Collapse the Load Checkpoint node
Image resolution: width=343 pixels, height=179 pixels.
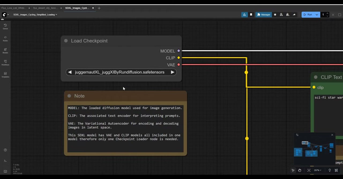(66, 41)
